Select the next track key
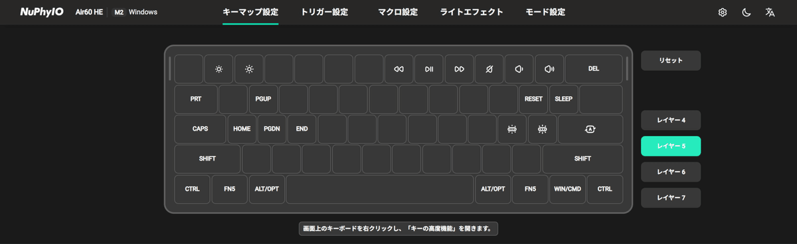The image size is (797, 244). pos(459,69)
